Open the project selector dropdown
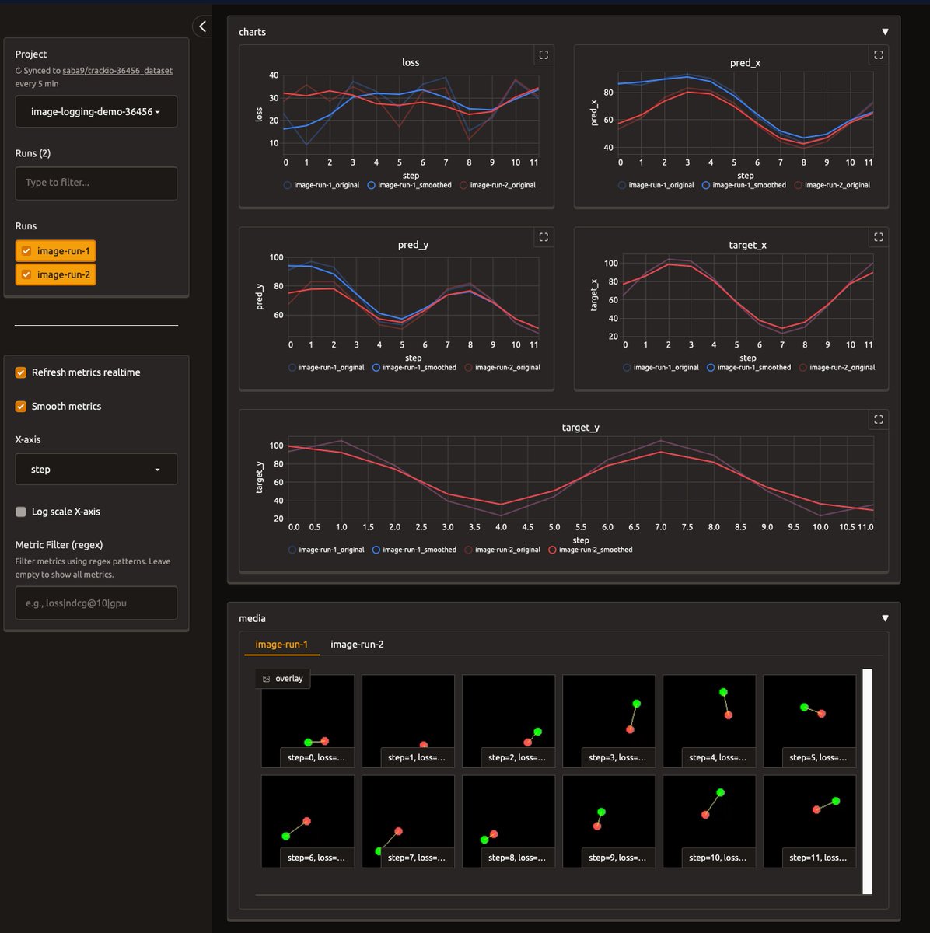This screenshot has height=933, width=930. (x=96, y=112)
